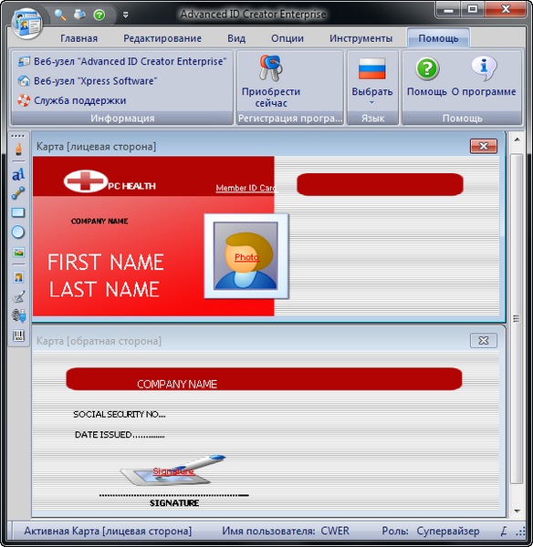Select the Signature pen placeholder image
Image resolution: width=533 pixels, height=547 pixels.
click(x=173, y=470)
